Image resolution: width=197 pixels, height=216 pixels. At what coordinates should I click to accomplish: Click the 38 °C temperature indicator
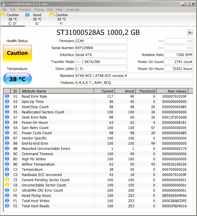click(17, 79)
